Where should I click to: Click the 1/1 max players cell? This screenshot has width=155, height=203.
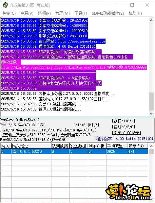pyautogui.click(x=138, y=151)
